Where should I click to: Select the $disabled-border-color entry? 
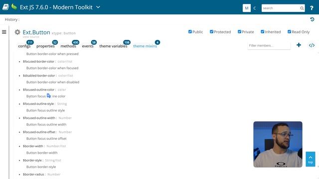(39, 76)
